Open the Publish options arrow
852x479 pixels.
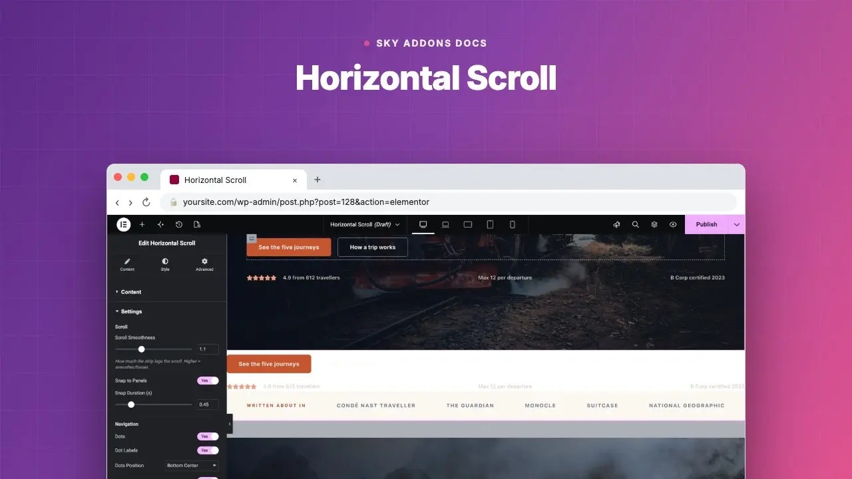737,224
